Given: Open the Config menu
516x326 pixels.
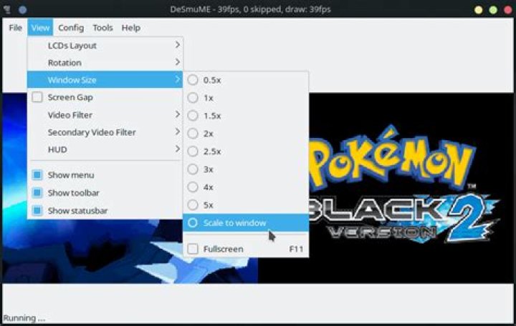Looking at the screenshot, I should coord(71,28).
